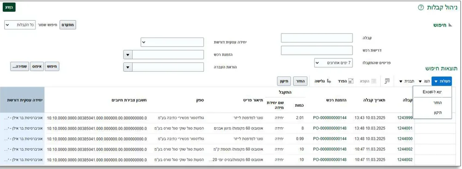Focus the קבלה (Receipt) search field
Viewport: 462px width, 169px height.
coord(317,38)
